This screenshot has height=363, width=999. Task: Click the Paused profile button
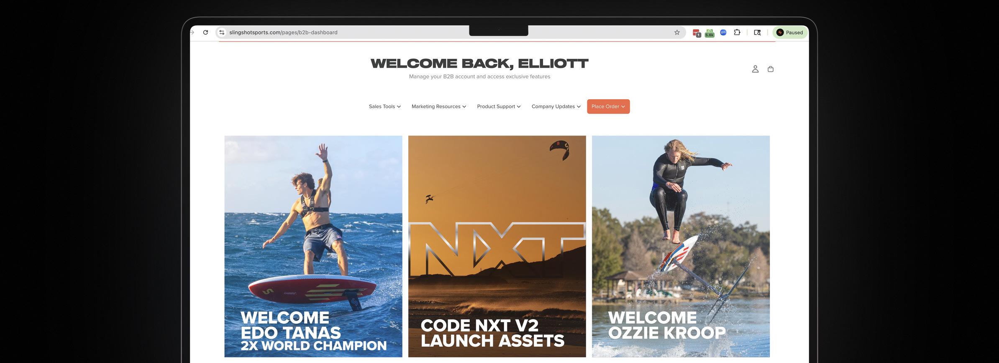[790, 33]
